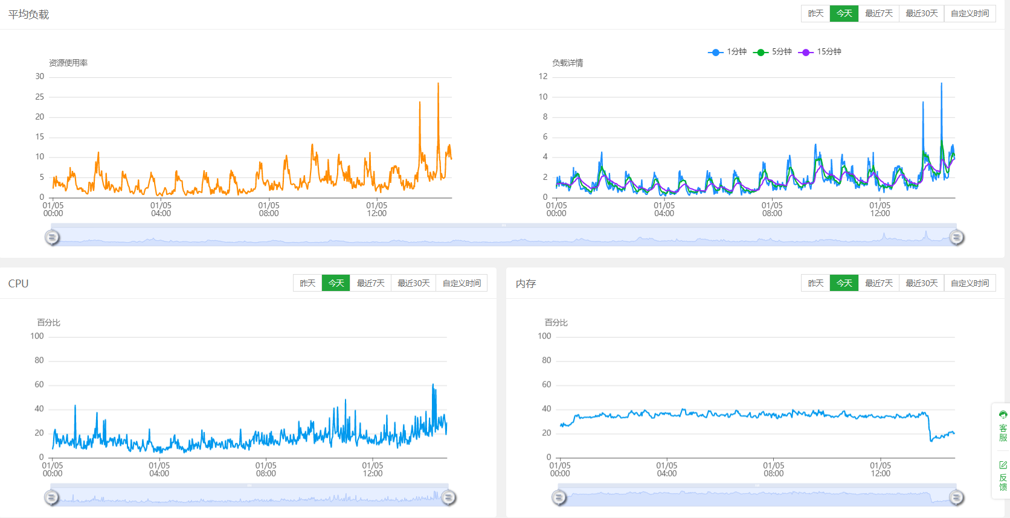Switch 内存 panel to 最近7天
The width and height of the screenshot is (1010, 518).
tap(878, 283)
